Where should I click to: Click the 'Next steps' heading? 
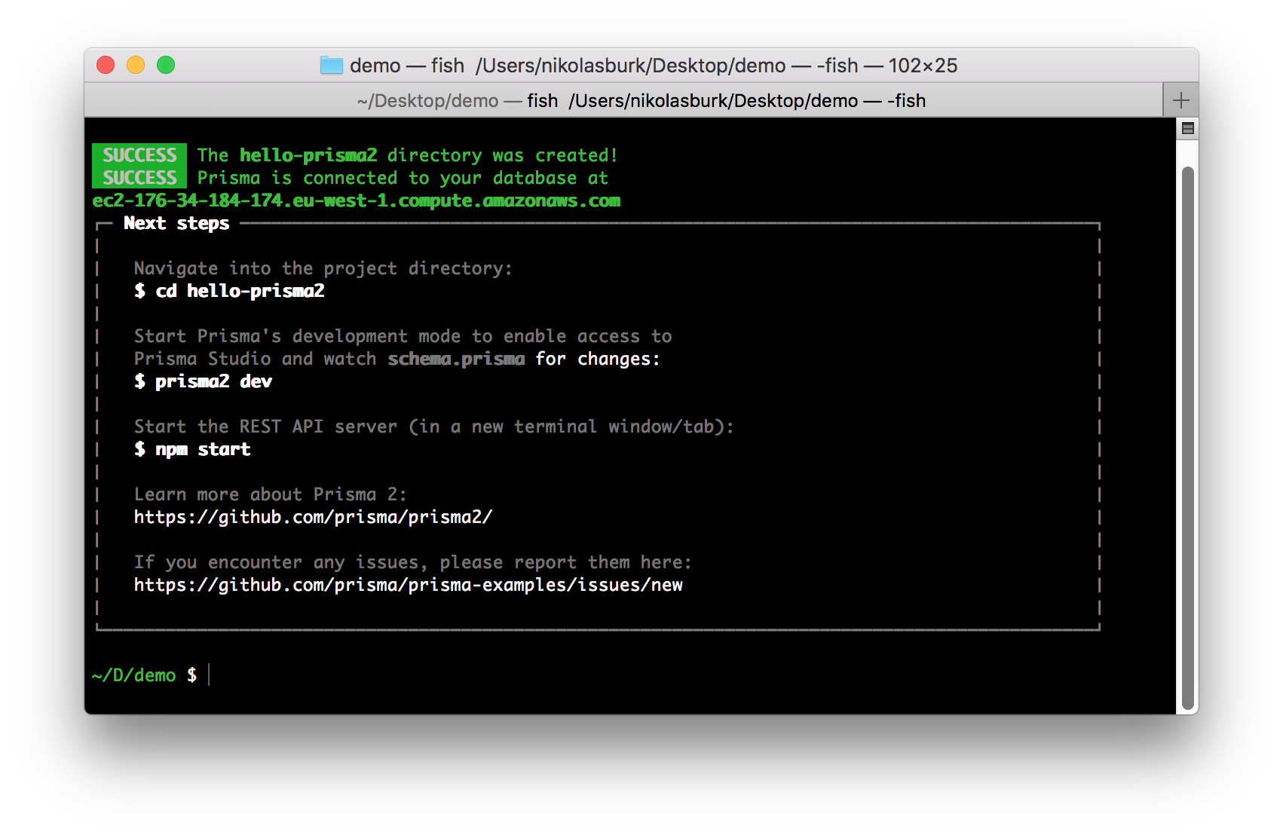[x=176, y=223]
